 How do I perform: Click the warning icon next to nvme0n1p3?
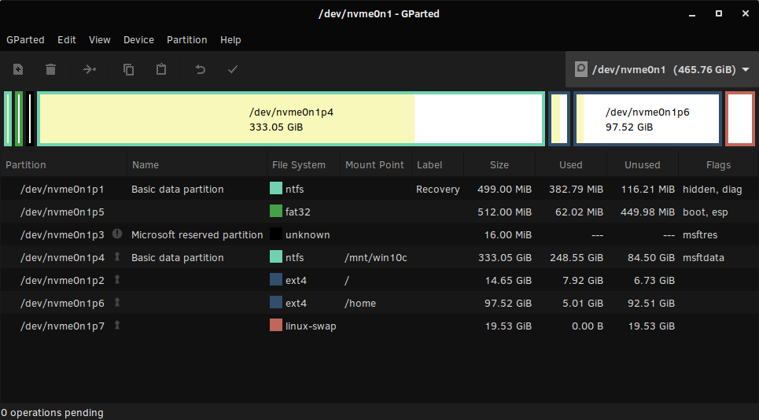[x=117, y=234]
